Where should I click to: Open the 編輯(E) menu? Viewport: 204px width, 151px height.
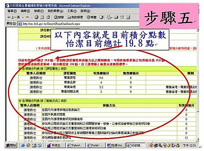point(25,11)
